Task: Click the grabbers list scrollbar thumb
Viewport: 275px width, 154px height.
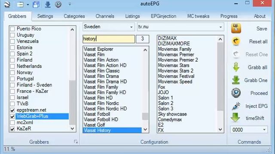Action: (x=72, y=102)
